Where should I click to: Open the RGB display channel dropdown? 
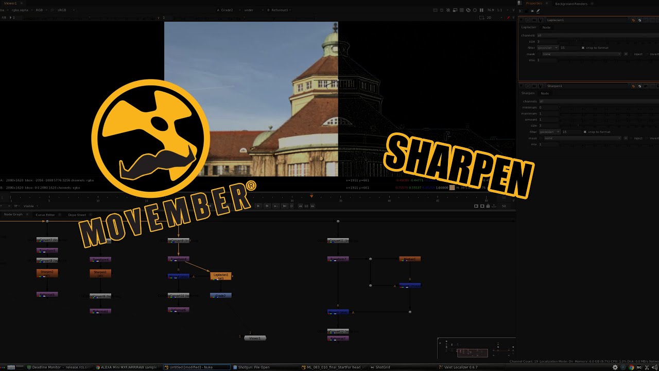click(43, 10)
